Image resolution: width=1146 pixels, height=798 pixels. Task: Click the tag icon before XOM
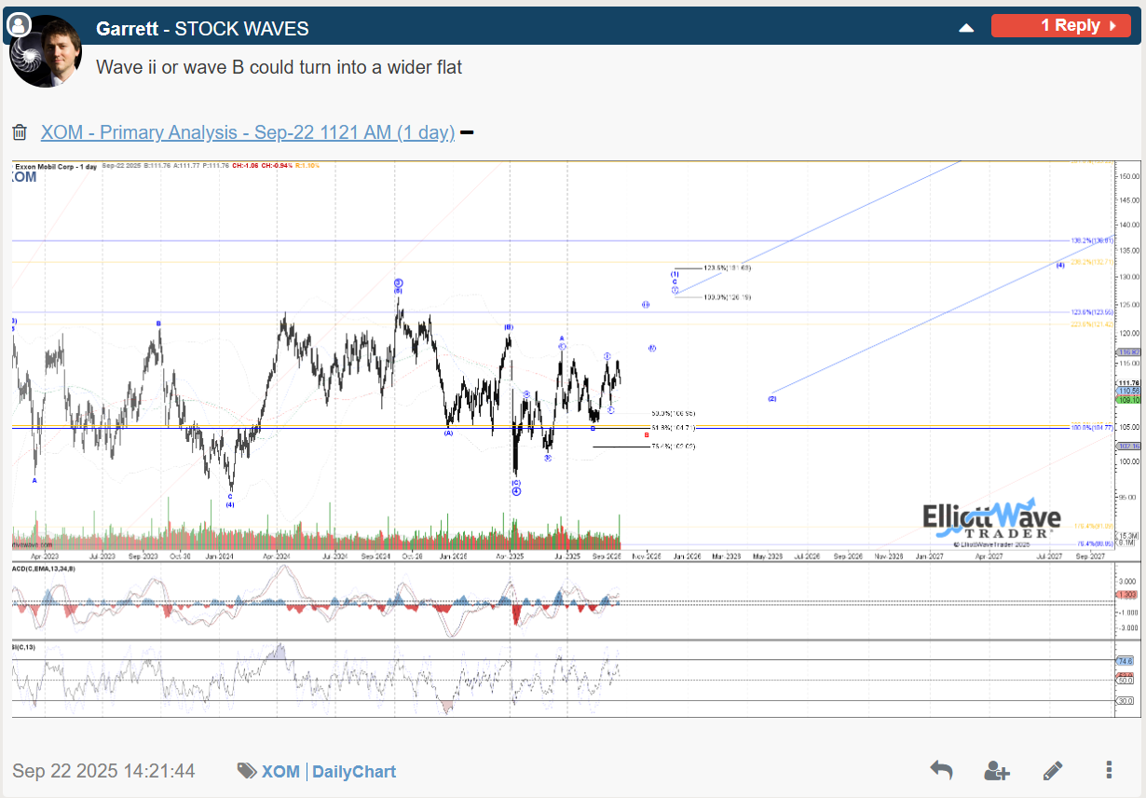pyautogui.click(x=247, y=771)
